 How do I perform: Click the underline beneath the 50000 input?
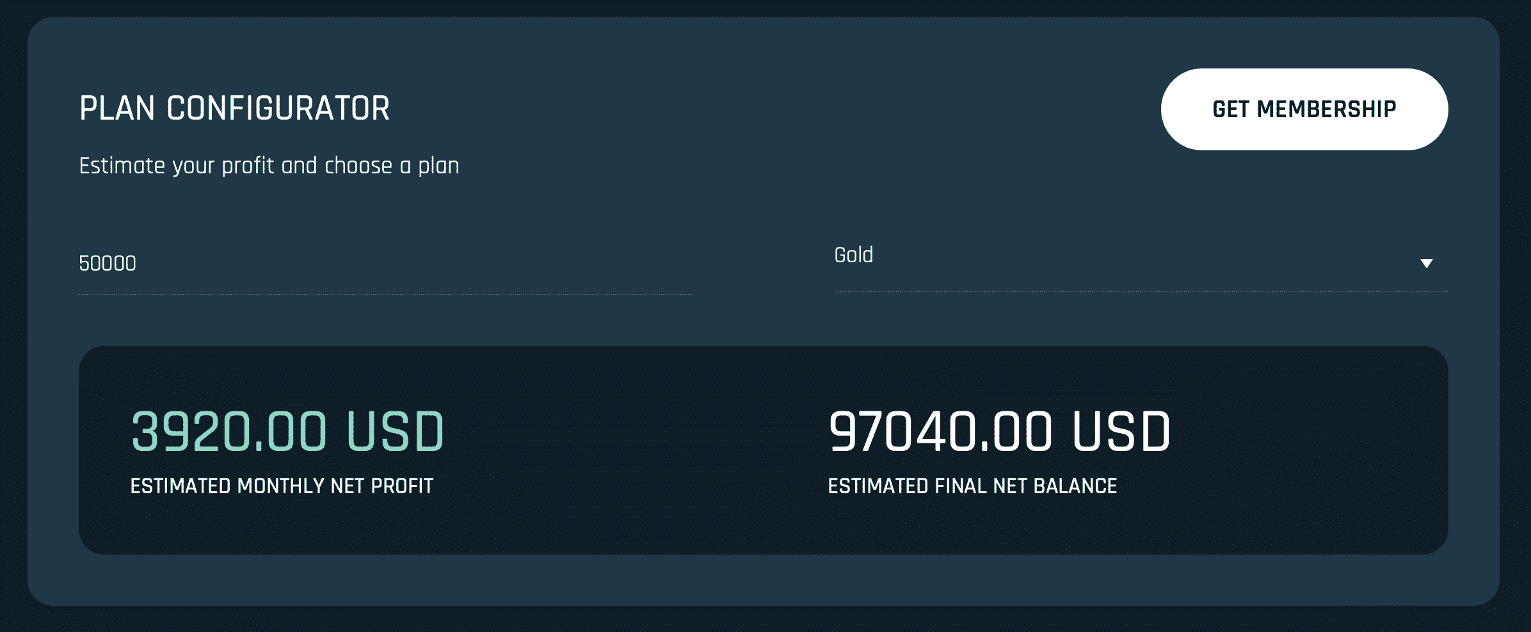[x=385, y=294]
